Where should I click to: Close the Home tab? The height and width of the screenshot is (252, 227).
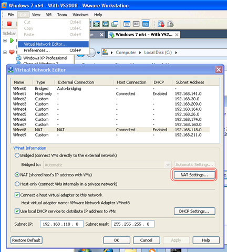(101, 35)
